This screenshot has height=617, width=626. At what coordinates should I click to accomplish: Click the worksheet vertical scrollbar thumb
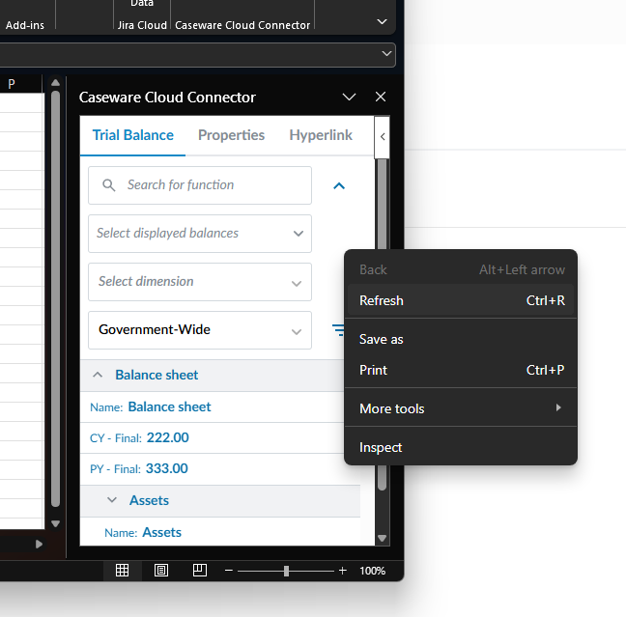tap(55, 299)
